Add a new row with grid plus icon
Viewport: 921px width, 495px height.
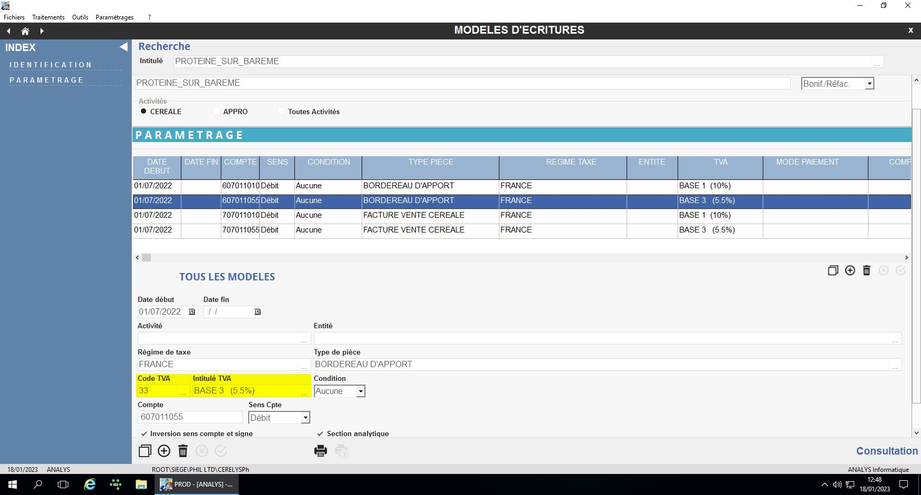tap(850, 270)
